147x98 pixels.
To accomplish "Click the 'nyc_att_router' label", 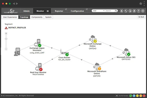I will click(x=64, y=60).
